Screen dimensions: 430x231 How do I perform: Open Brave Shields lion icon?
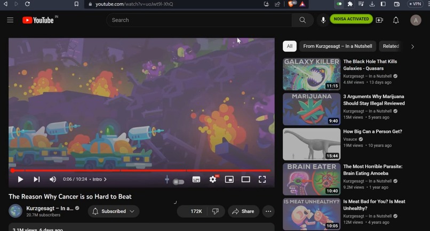292,4
